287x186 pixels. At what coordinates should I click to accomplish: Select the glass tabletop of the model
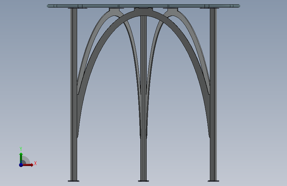click(x=143, y=6)
